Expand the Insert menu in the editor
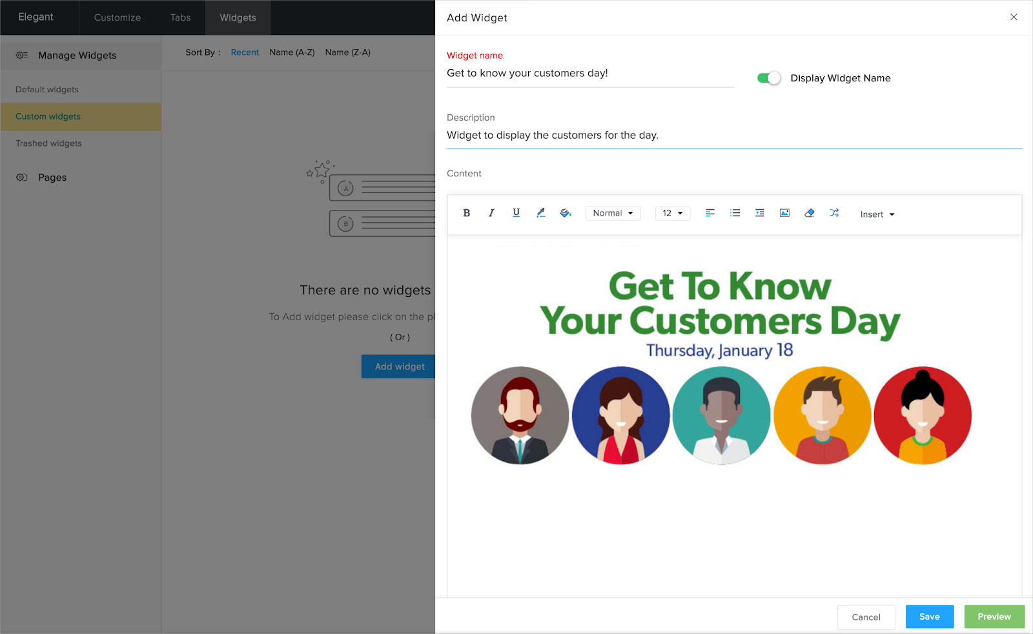 876,214
